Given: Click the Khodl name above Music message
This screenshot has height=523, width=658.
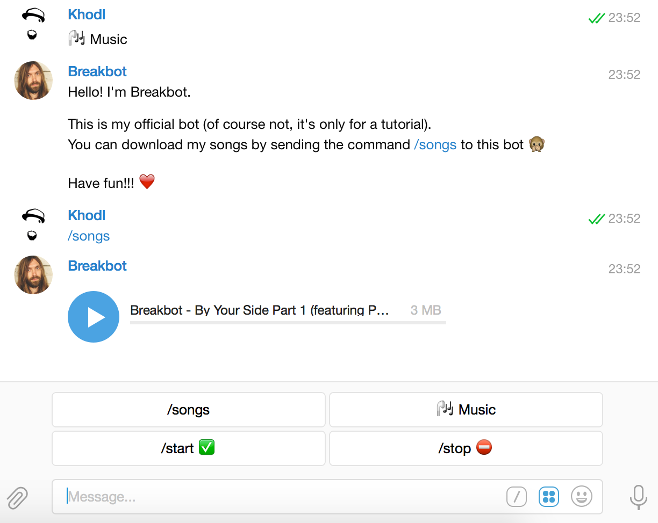Looking at the screenshot, I should point(87,14).
